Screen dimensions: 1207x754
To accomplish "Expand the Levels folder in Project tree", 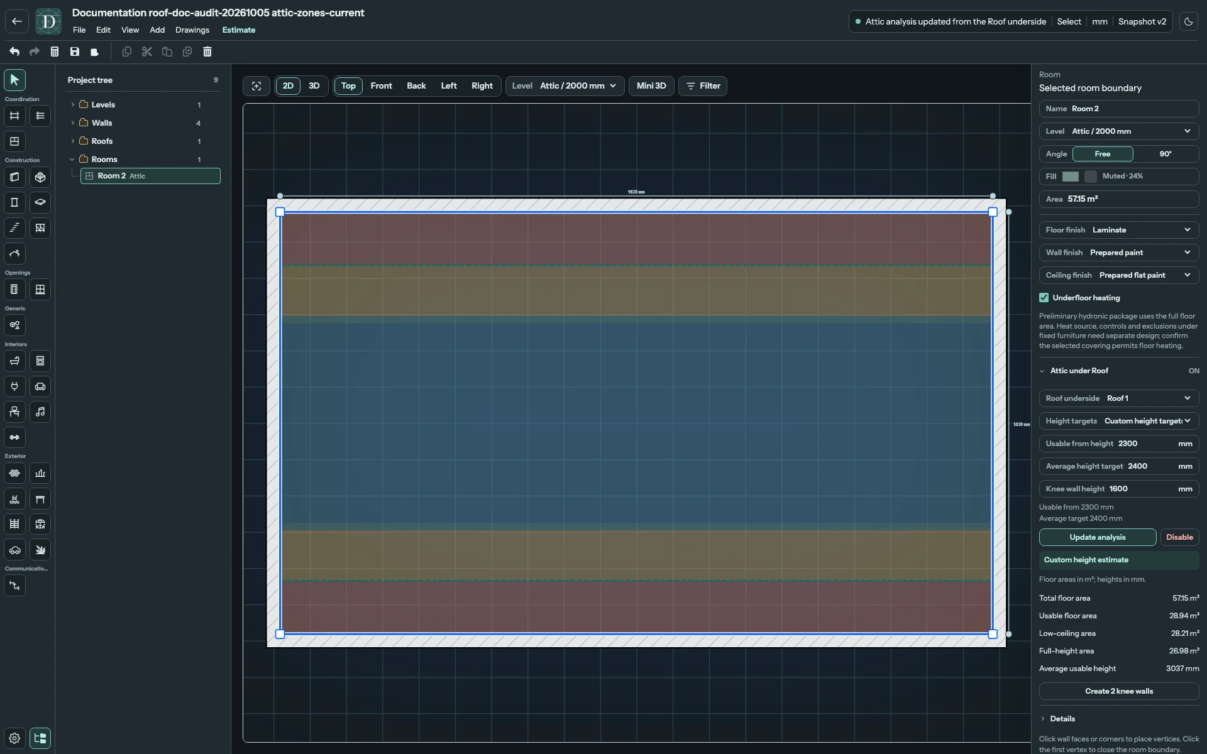I will [x=72, y=105].
